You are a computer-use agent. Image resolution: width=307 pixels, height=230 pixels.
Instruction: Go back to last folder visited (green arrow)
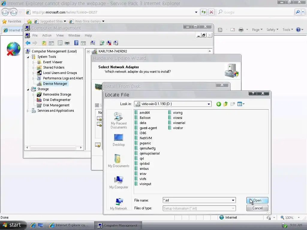point(219,104)
